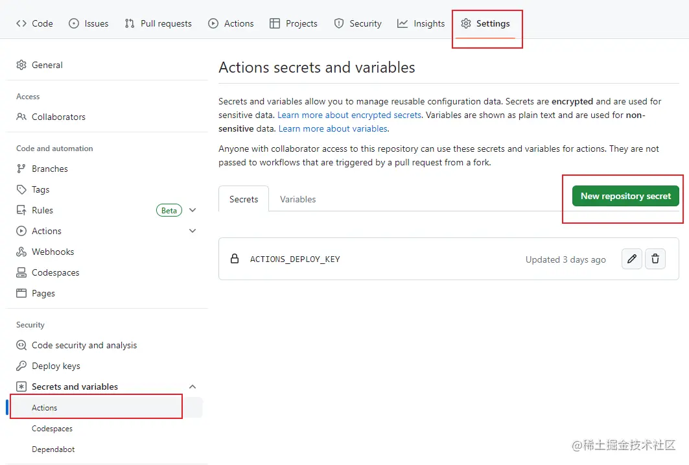Viewport: 689px width, 465px height.
Task: Select Dependabot under Secrets and variables
Action: click(x=53, y=449)
